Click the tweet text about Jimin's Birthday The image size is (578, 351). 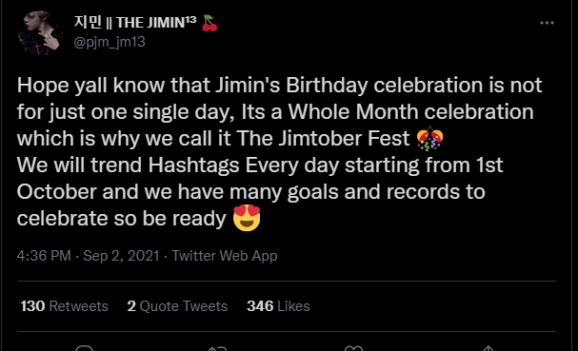279,151
